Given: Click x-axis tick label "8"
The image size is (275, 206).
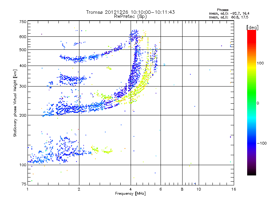Looking at the screenshot, I should tap(182, 189).
